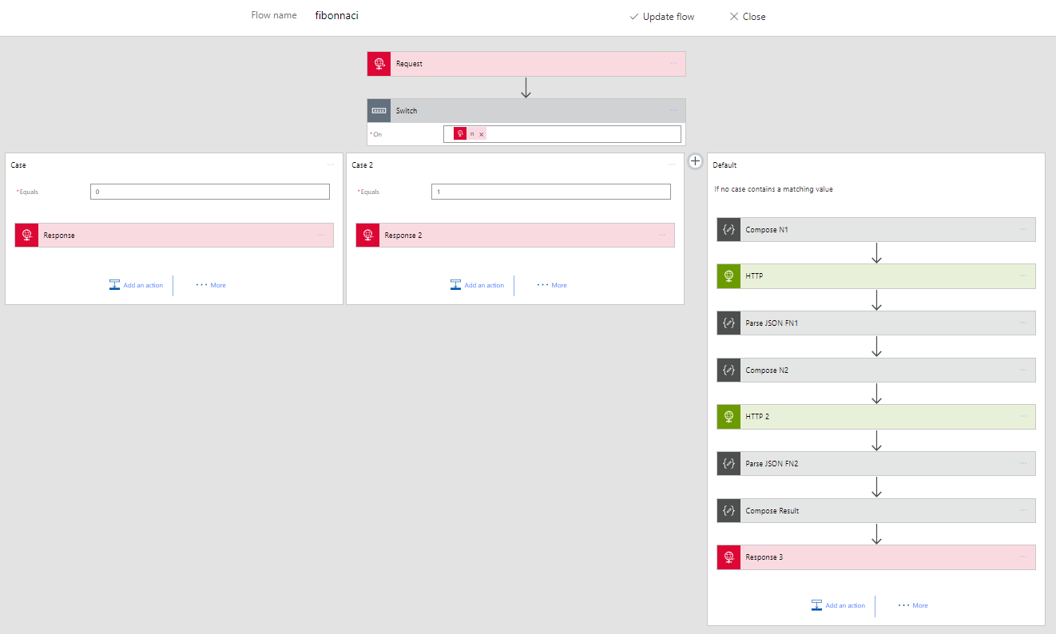Click the Switch action icon

click(x=379, y=111)
